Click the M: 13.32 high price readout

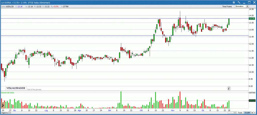37,6
